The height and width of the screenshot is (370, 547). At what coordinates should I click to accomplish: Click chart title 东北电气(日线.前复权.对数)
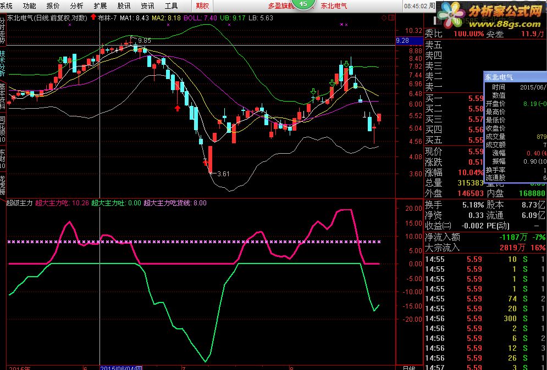coord(47,18)
